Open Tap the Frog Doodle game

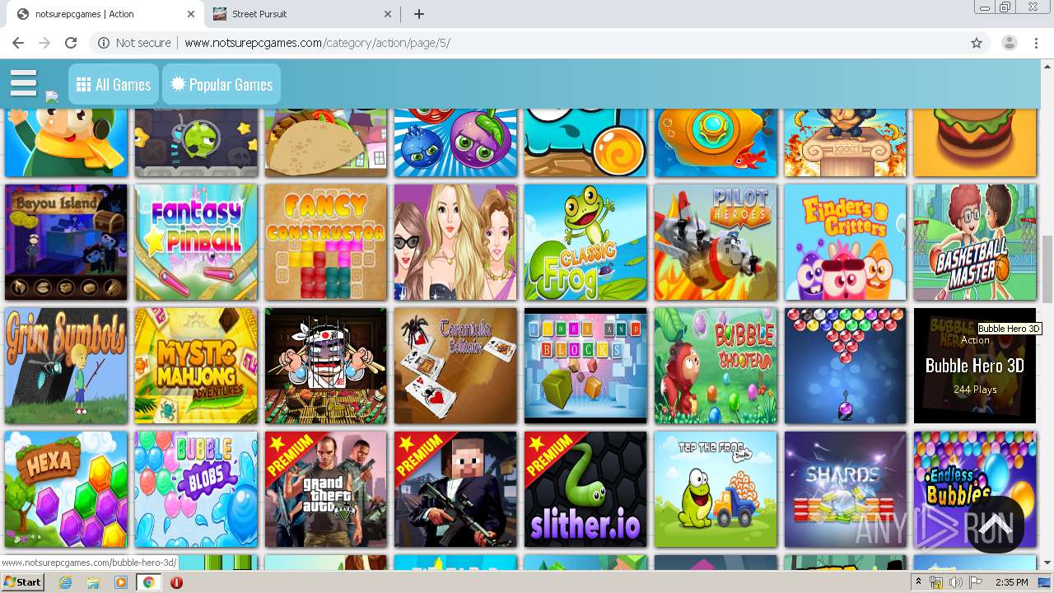click(x=716, y=489)
